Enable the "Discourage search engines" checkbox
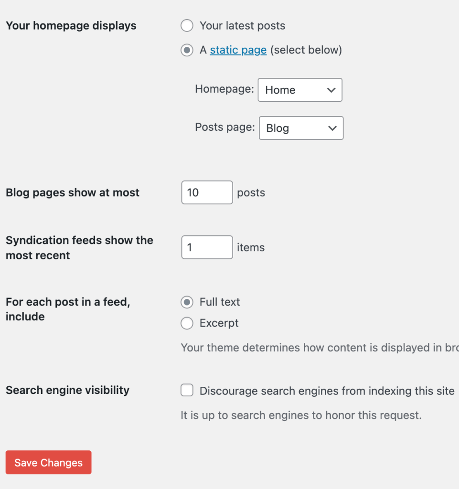The image size is (459, 489). pyautogui.click(x=187, y=391)
